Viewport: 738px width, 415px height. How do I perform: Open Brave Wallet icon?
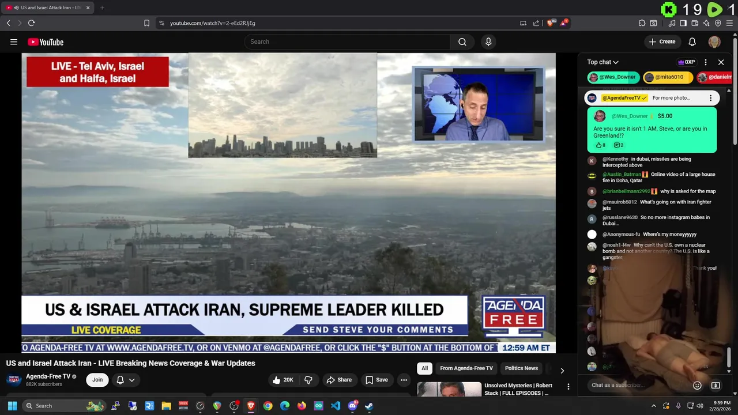[695, 23]
